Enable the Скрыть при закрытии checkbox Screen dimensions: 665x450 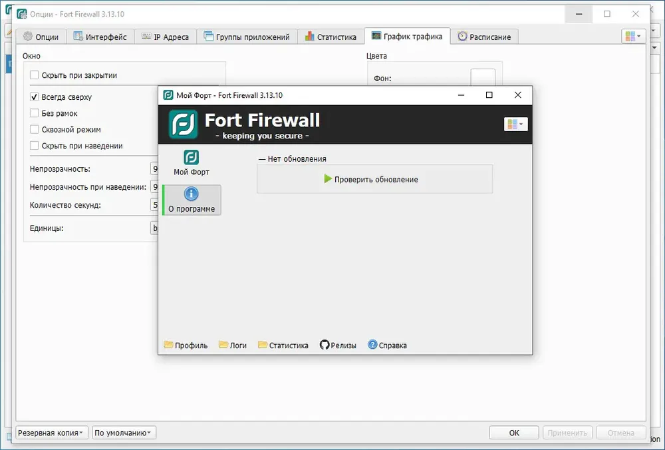35,75
